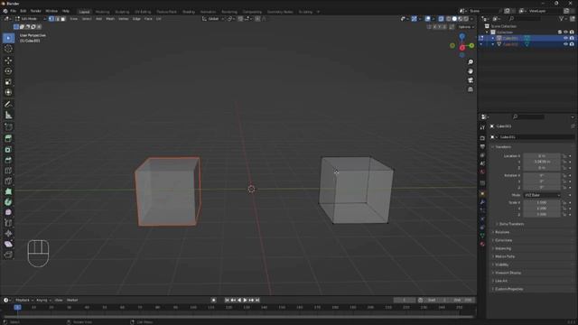Select the Extrude Region tool

point(8,138)
